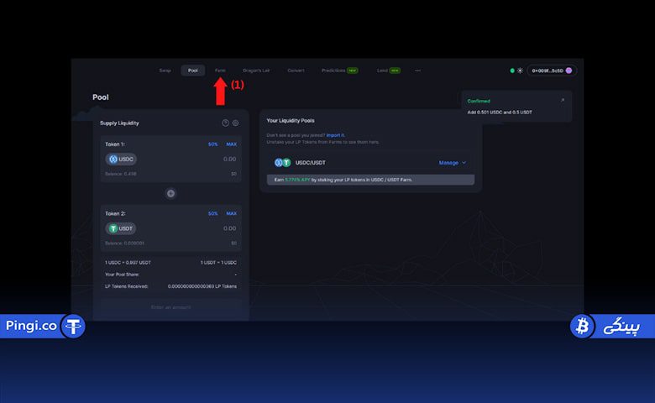Viewport: 655px width, 403px height.
Task: Click the green network status dot
Action: click(x=512, y=71)
